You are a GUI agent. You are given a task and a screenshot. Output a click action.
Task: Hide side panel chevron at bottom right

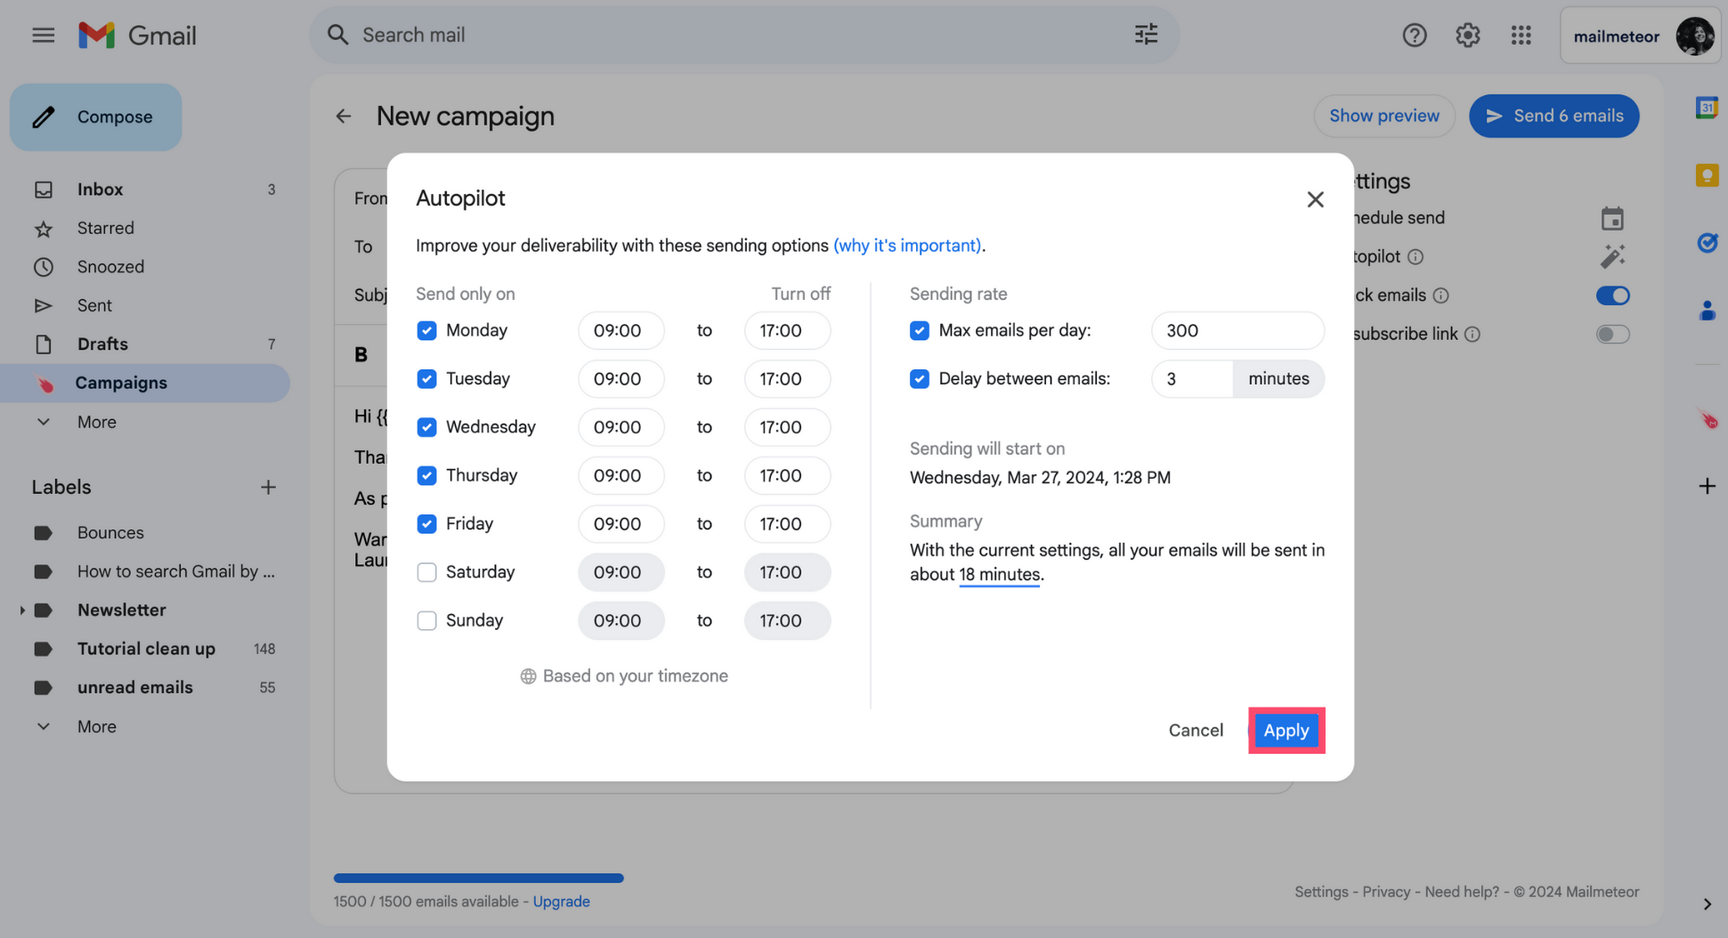[x=1707, y=904]
